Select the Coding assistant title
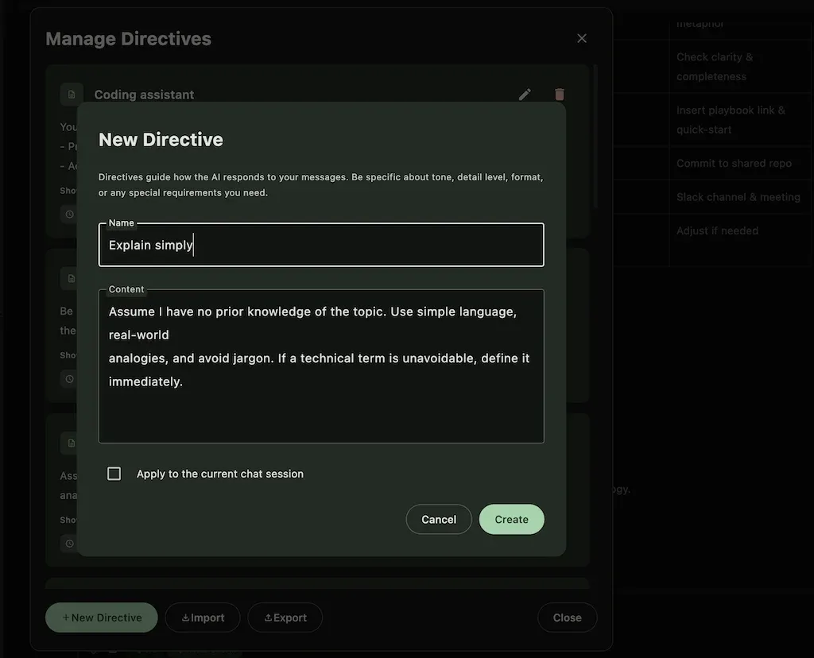Screen dimensions: 814x658 tap(144, 95)
